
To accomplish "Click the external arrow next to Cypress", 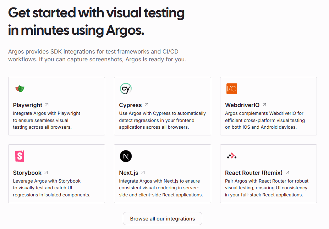I will [x=147, y=105].
